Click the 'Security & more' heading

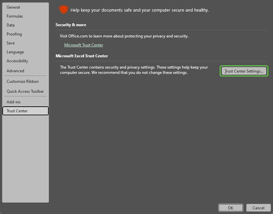coord(71,25)
